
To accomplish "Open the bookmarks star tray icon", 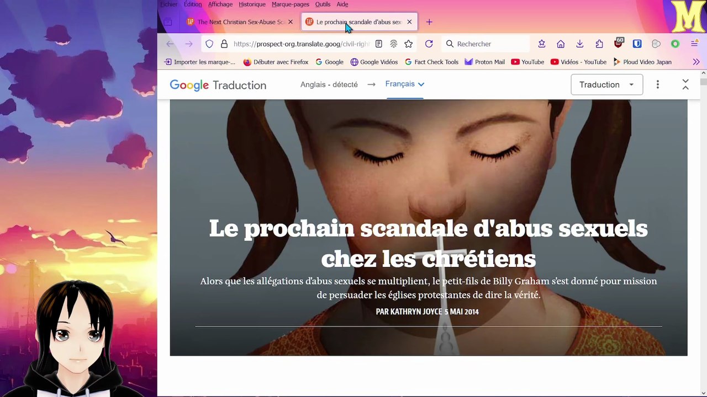I will pyautogui.click(x=542, y=44).
